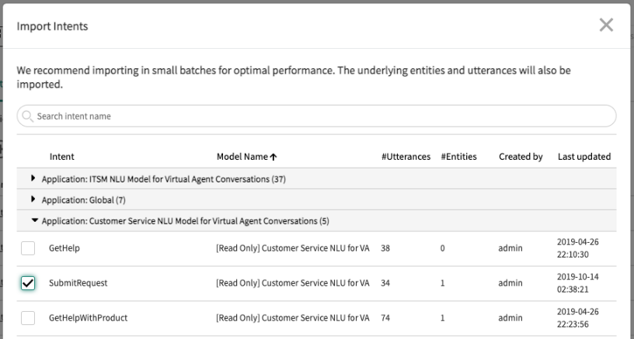
Task: Check the GetHelpWithProduct intent checkbox
Action: (x=28, y=318)
